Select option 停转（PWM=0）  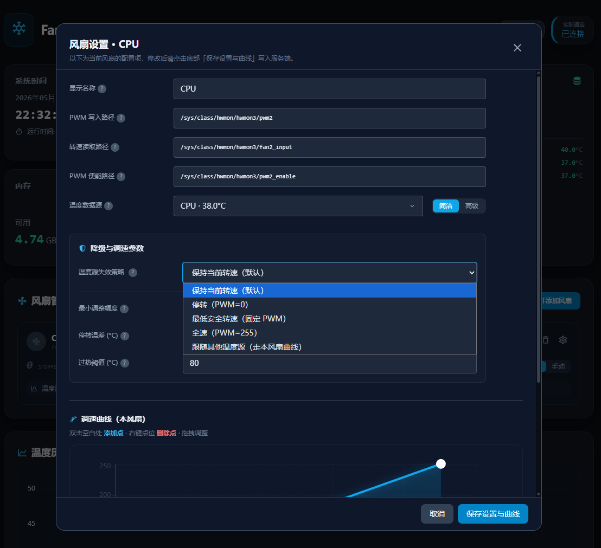tap(330, 305)
